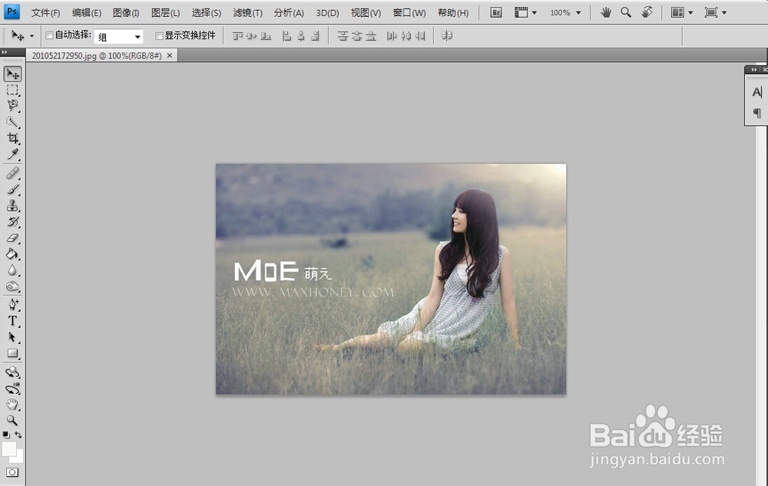This screenshot has width=768, height=486.
Task: Swap foreground and background colors
Action: tap(18, 435)
